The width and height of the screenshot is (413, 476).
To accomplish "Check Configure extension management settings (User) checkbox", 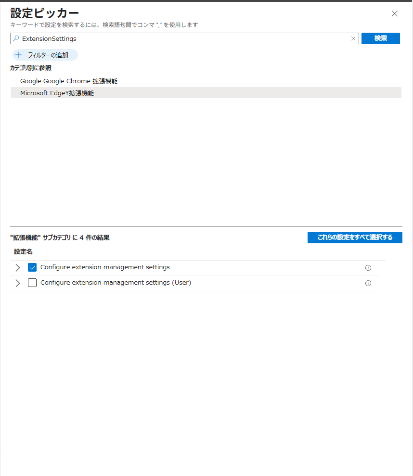I will pyautogui.click(x=32, y=283).
